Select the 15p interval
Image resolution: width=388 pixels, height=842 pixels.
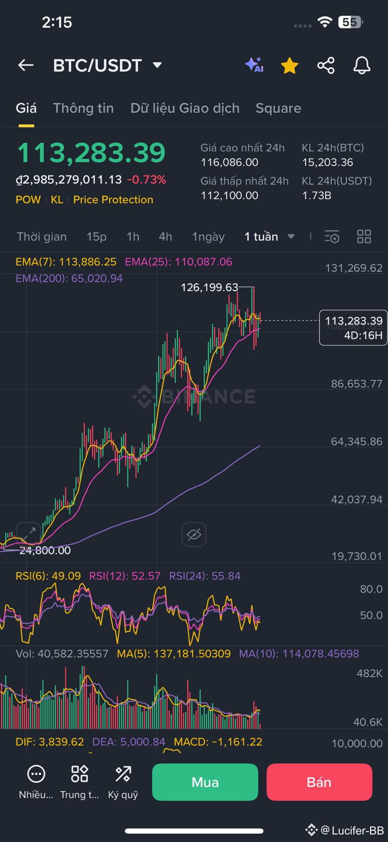click(x=97, y=237)
